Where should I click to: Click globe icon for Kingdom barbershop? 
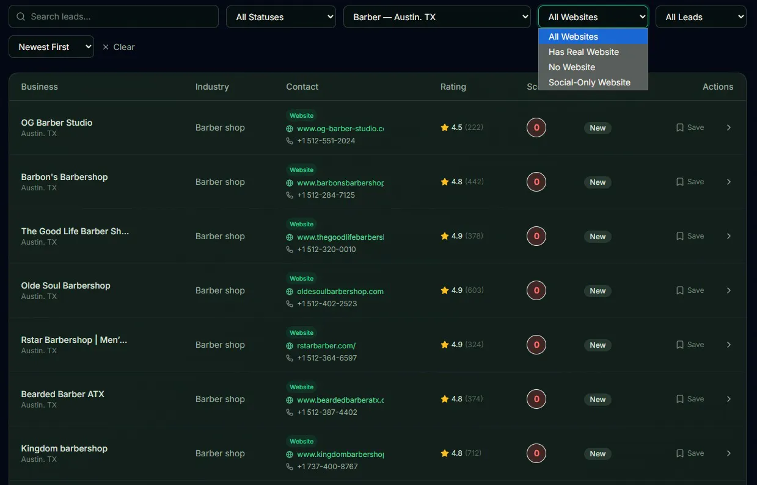click(290, 454)
